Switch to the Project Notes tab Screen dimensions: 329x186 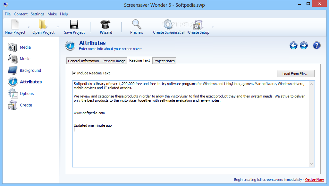click(164, 61)
